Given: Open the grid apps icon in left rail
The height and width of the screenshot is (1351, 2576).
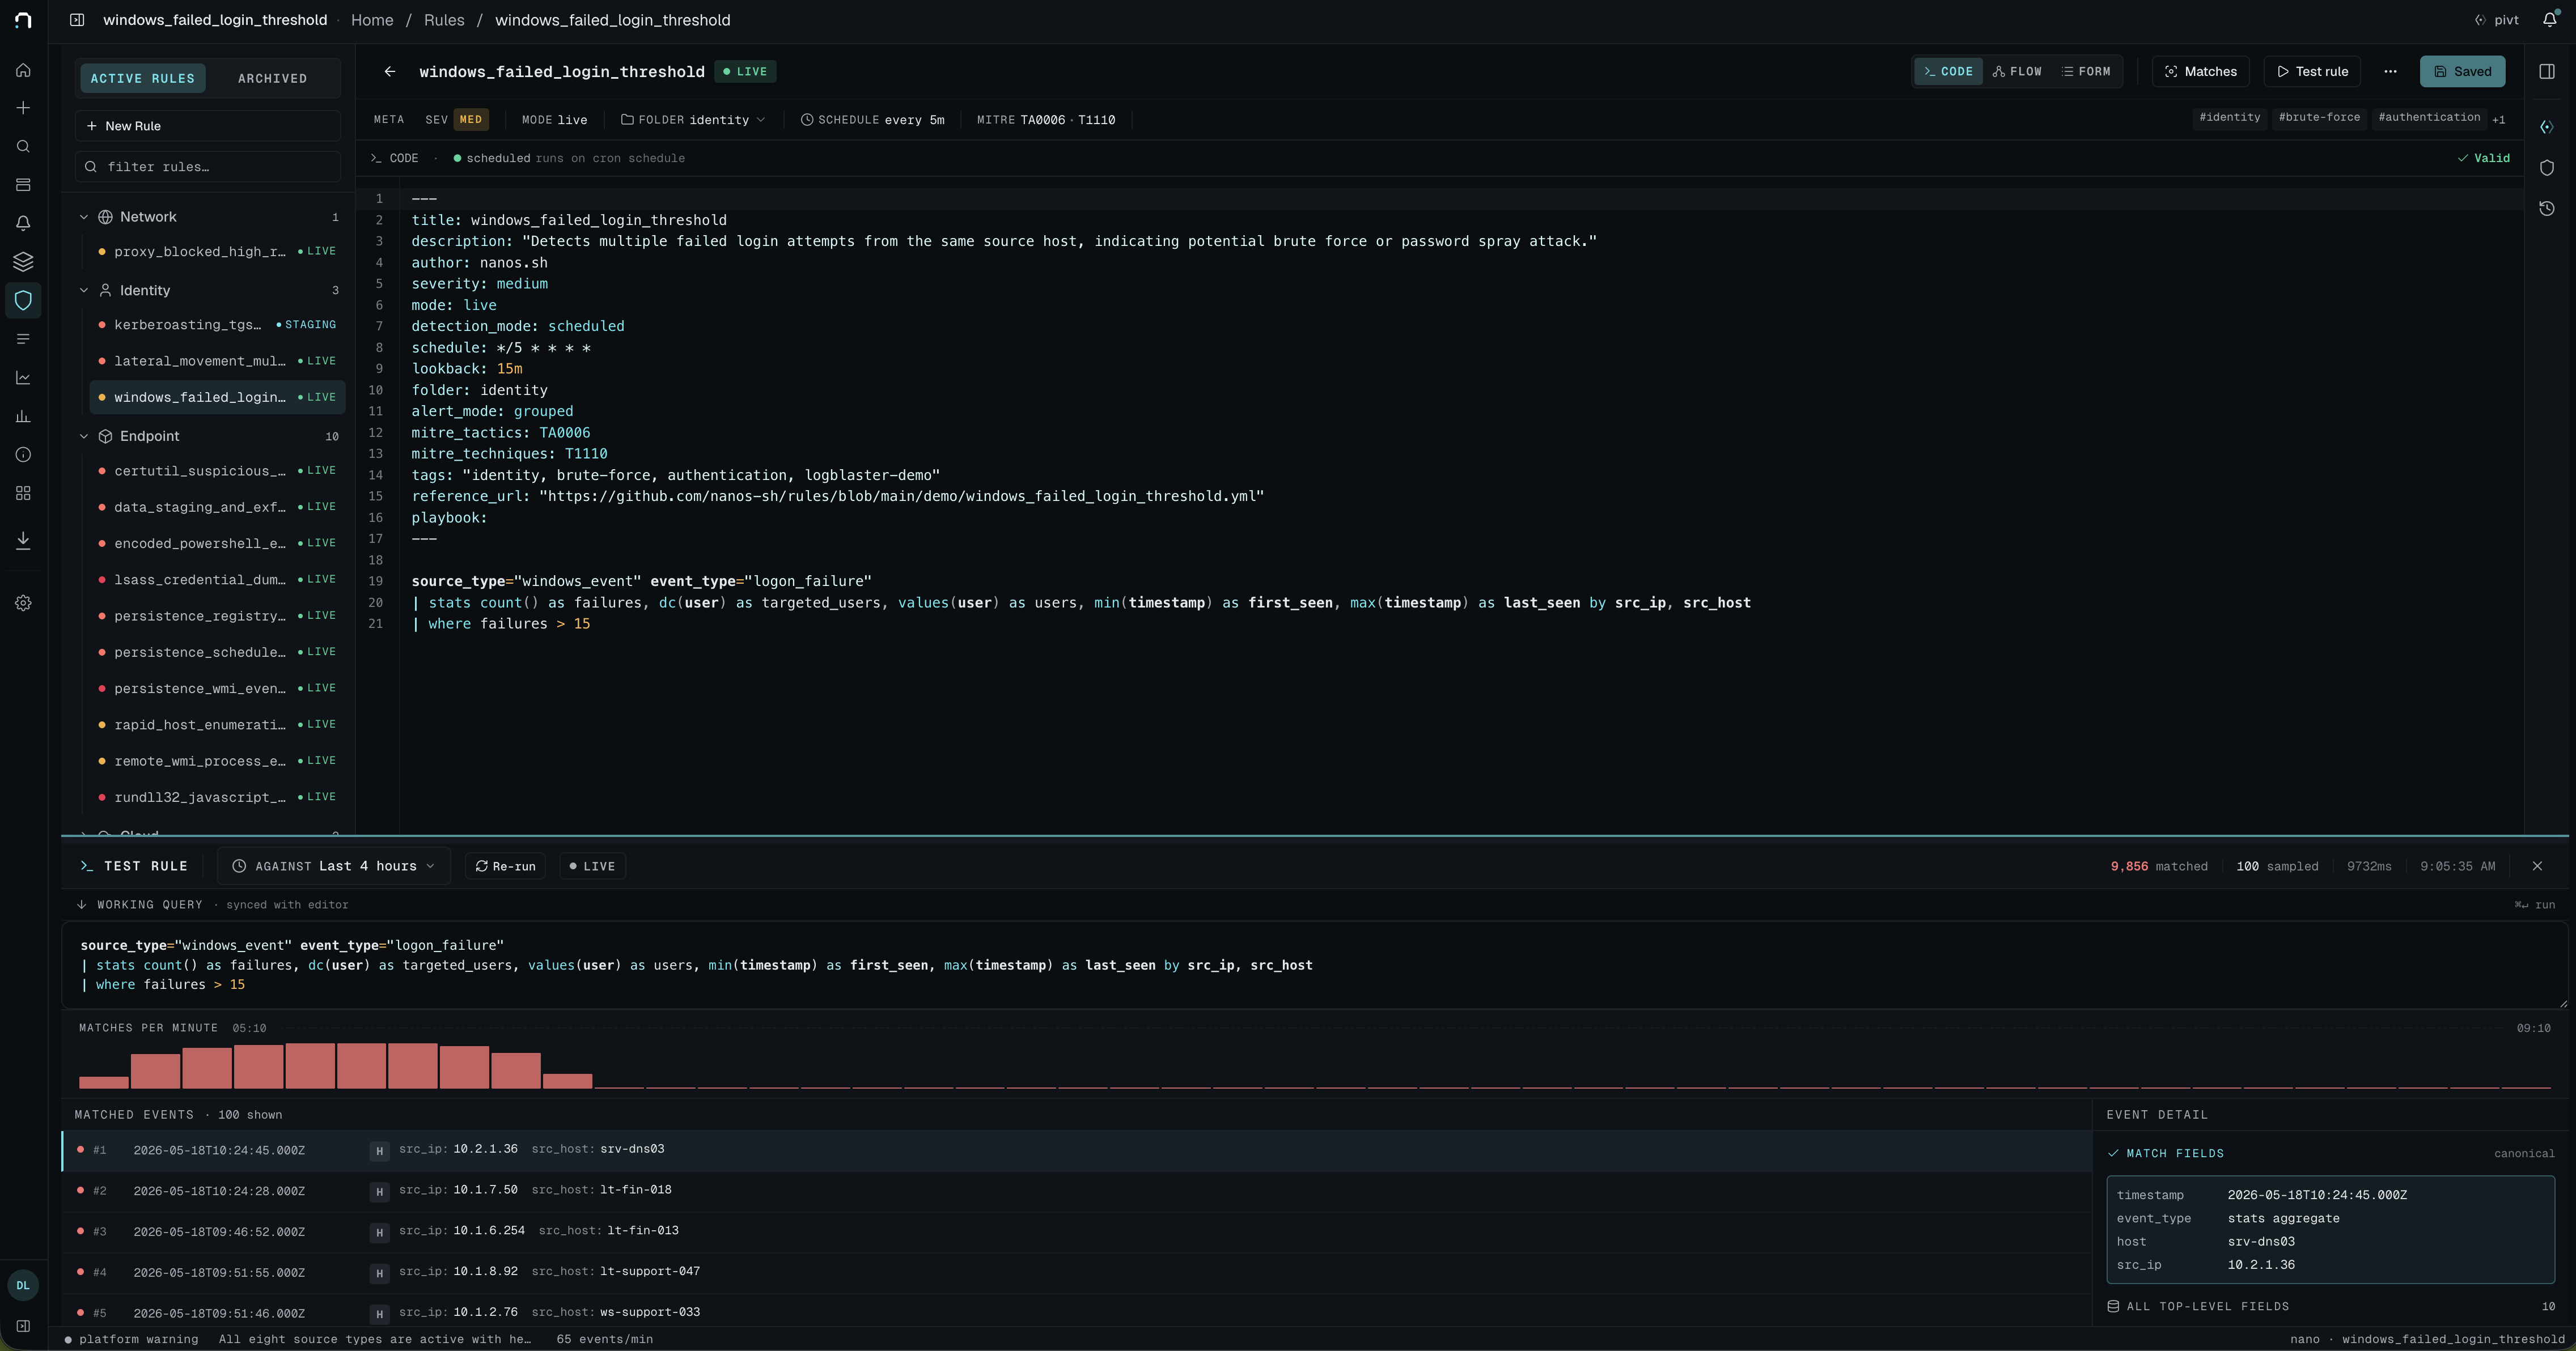Looking at the screenshot, I should click(23, 493).
